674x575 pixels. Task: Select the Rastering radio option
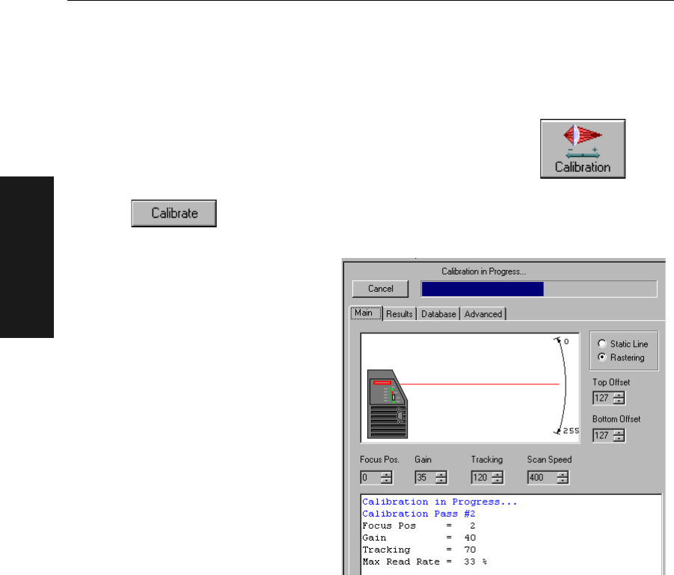621,357
